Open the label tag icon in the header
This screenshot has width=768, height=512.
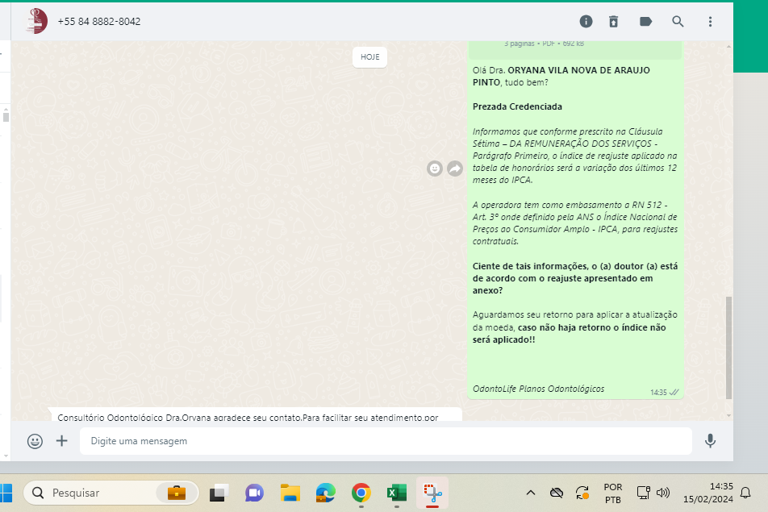[645, 22]
